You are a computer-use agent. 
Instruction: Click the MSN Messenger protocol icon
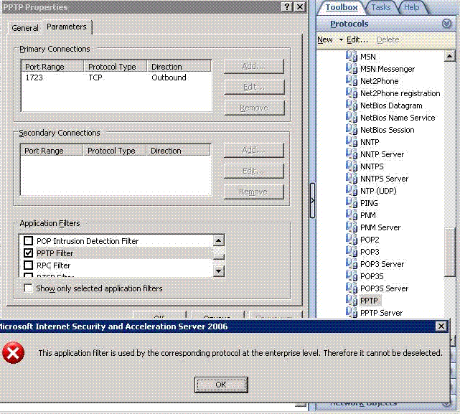(351, 69)
